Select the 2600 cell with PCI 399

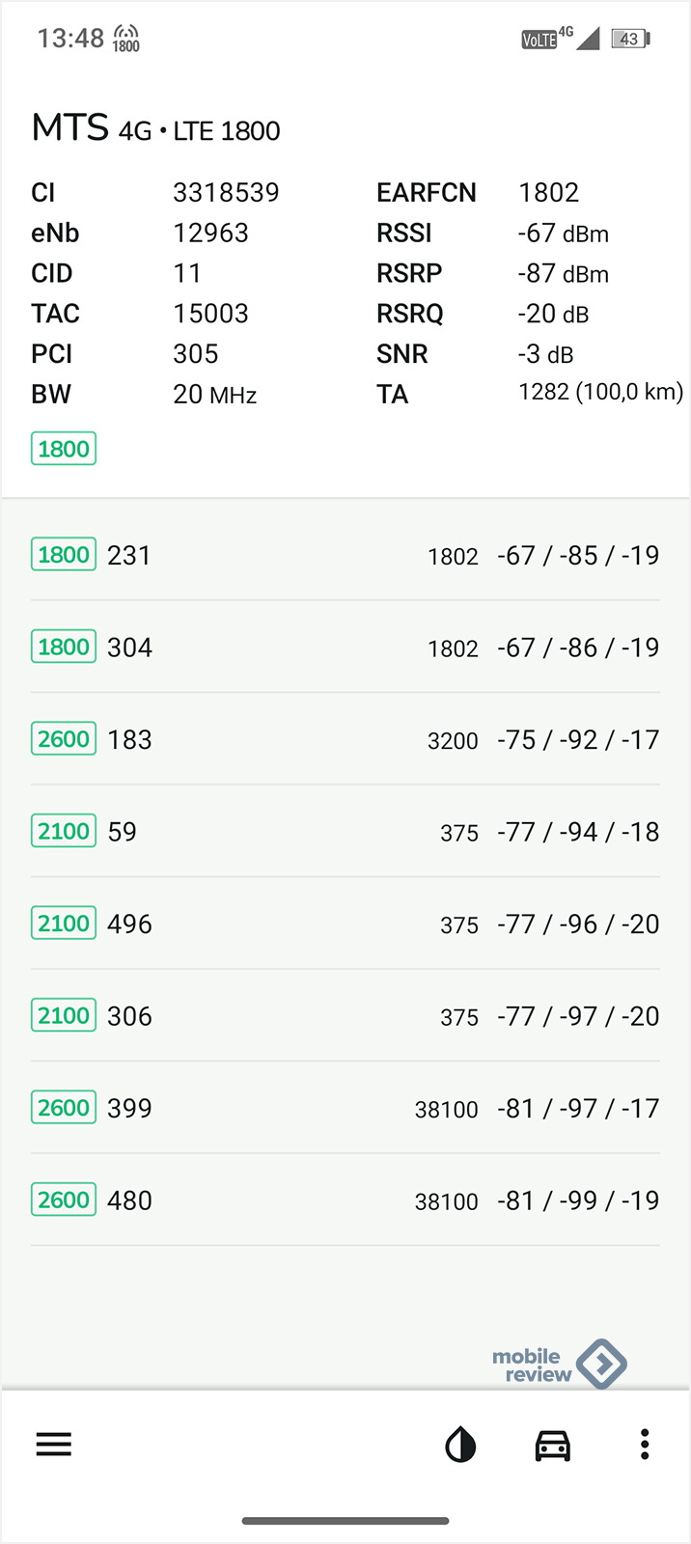click(x=345, y=1109)
